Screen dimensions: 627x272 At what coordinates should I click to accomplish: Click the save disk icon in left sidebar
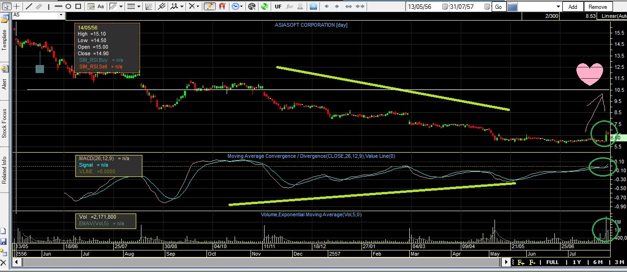[x=3, y=242]
